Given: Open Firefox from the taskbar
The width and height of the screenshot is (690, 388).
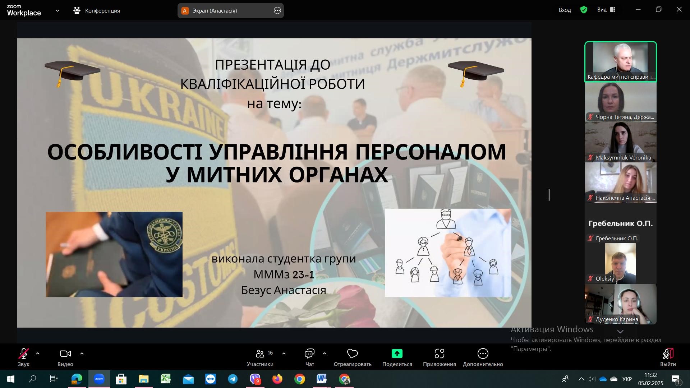Looking at the screenshot, I should pyautogui.click(x=277, y=379).
